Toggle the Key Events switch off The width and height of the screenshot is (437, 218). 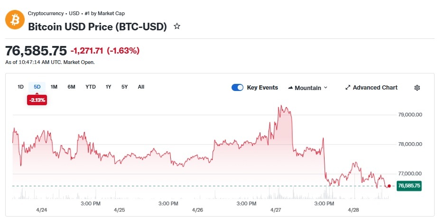(x=237, y=88)
